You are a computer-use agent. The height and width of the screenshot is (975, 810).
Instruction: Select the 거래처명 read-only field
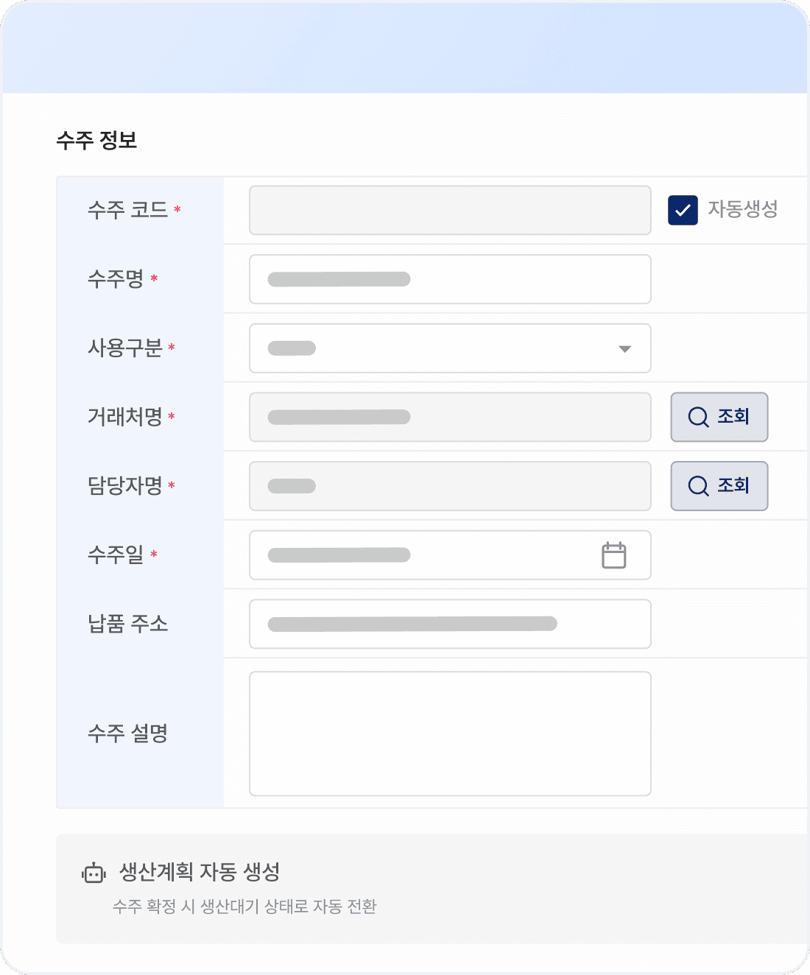tap(450, 417)
